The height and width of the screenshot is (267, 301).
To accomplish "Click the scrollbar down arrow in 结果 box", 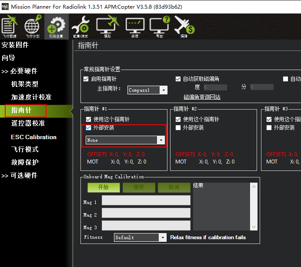I will pyautogui.click(x=253, y=227).
